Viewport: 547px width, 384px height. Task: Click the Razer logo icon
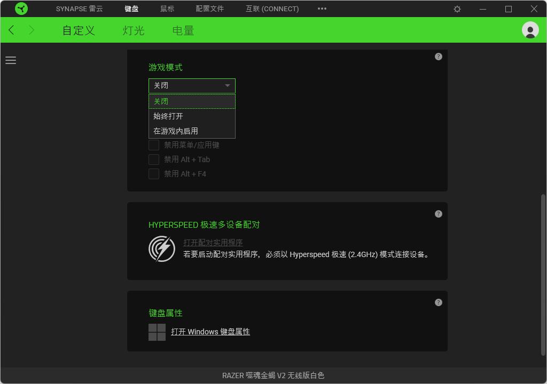pos(21,9)
